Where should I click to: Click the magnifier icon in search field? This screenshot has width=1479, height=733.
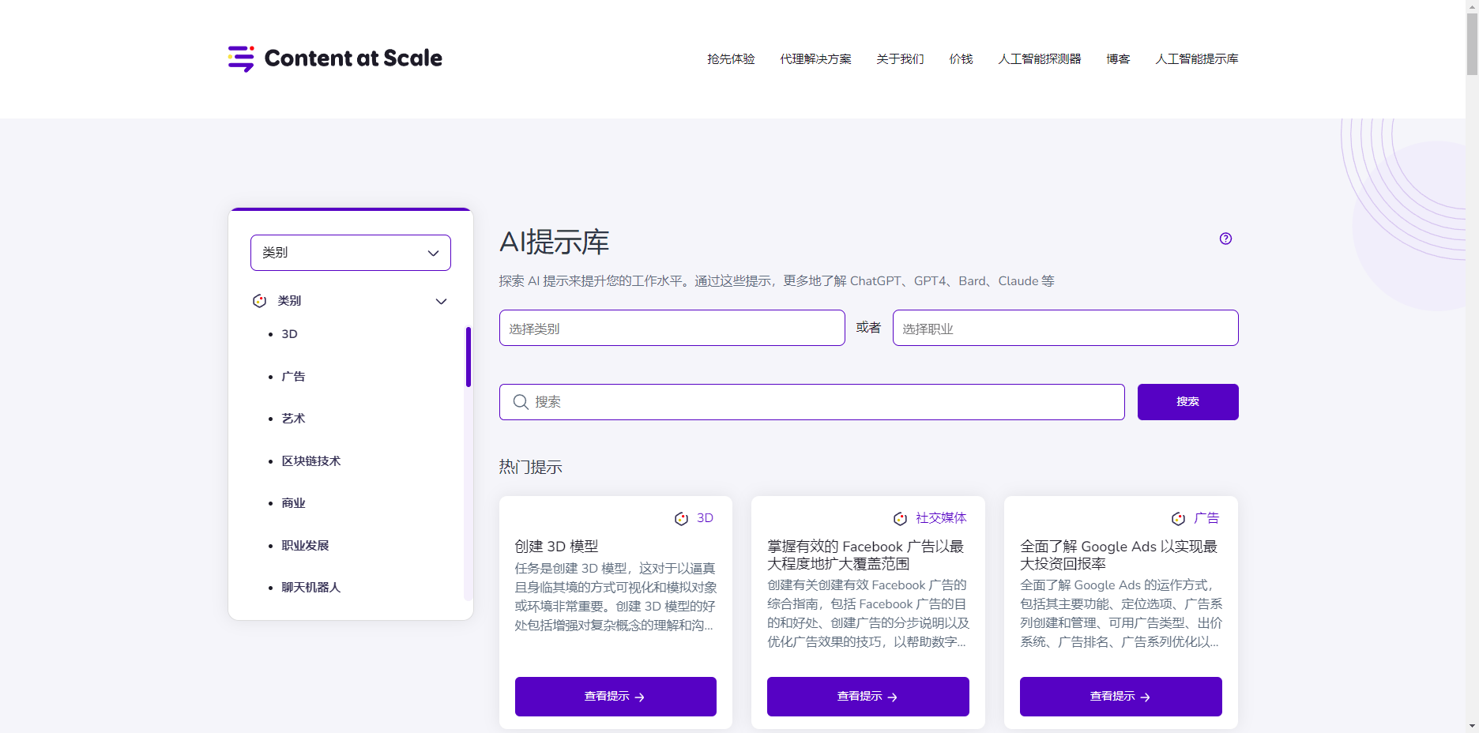click(521, 402)
